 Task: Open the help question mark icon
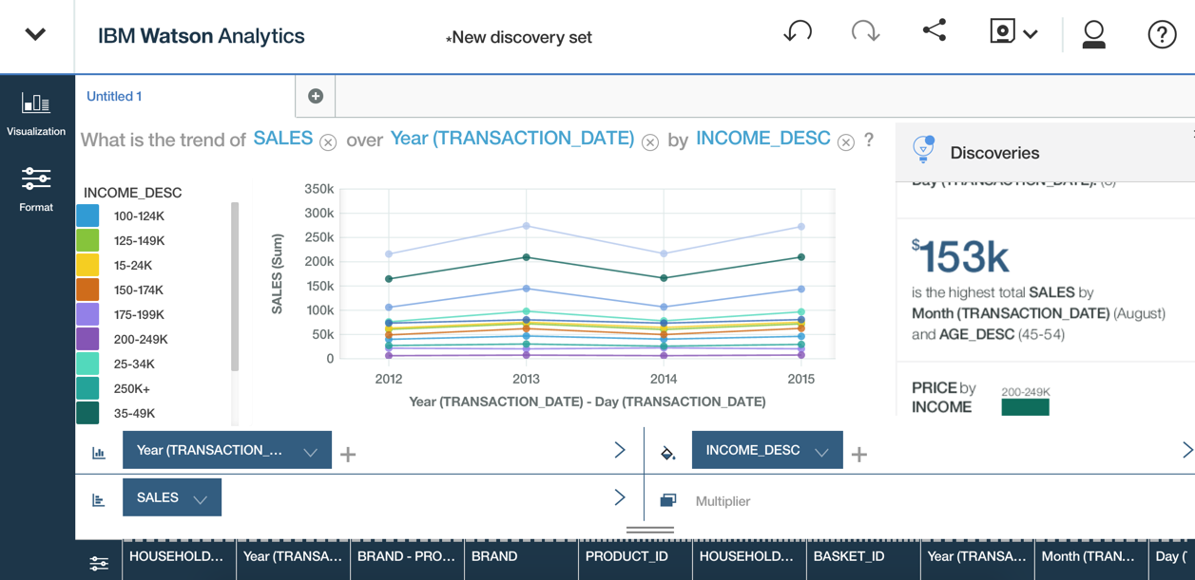pos(1162,34)
